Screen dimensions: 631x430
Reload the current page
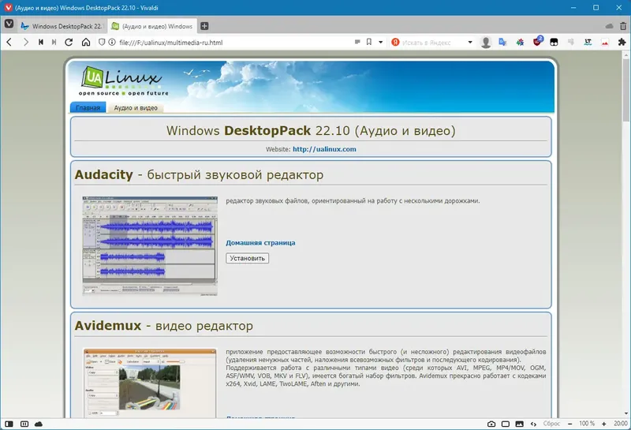[69, 43]
